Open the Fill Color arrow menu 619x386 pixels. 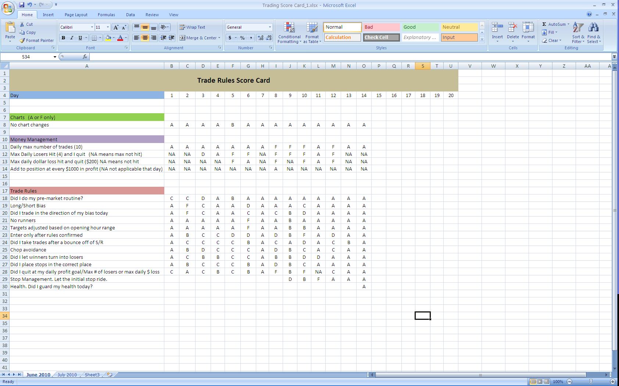(x=114, y=38)
